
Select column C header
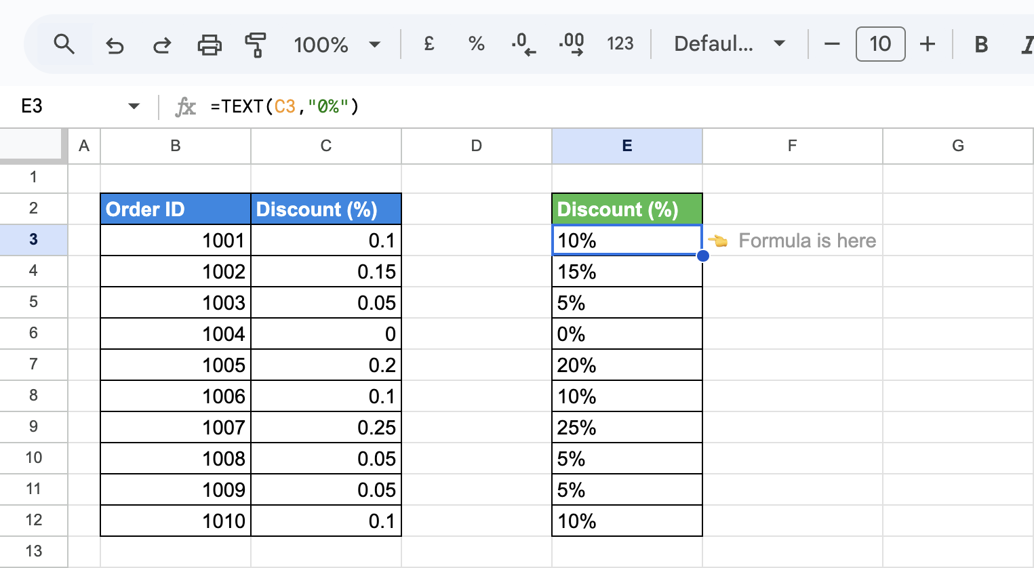[x=326, y=146]
